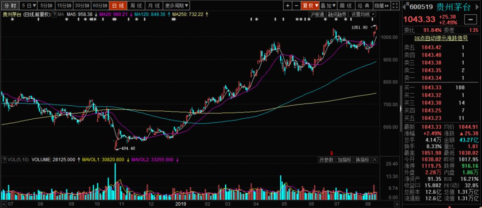Select 卖五 ask row at 1043.42
The image size is (482, 208).
pyautogui.click(x=441, y=47)
